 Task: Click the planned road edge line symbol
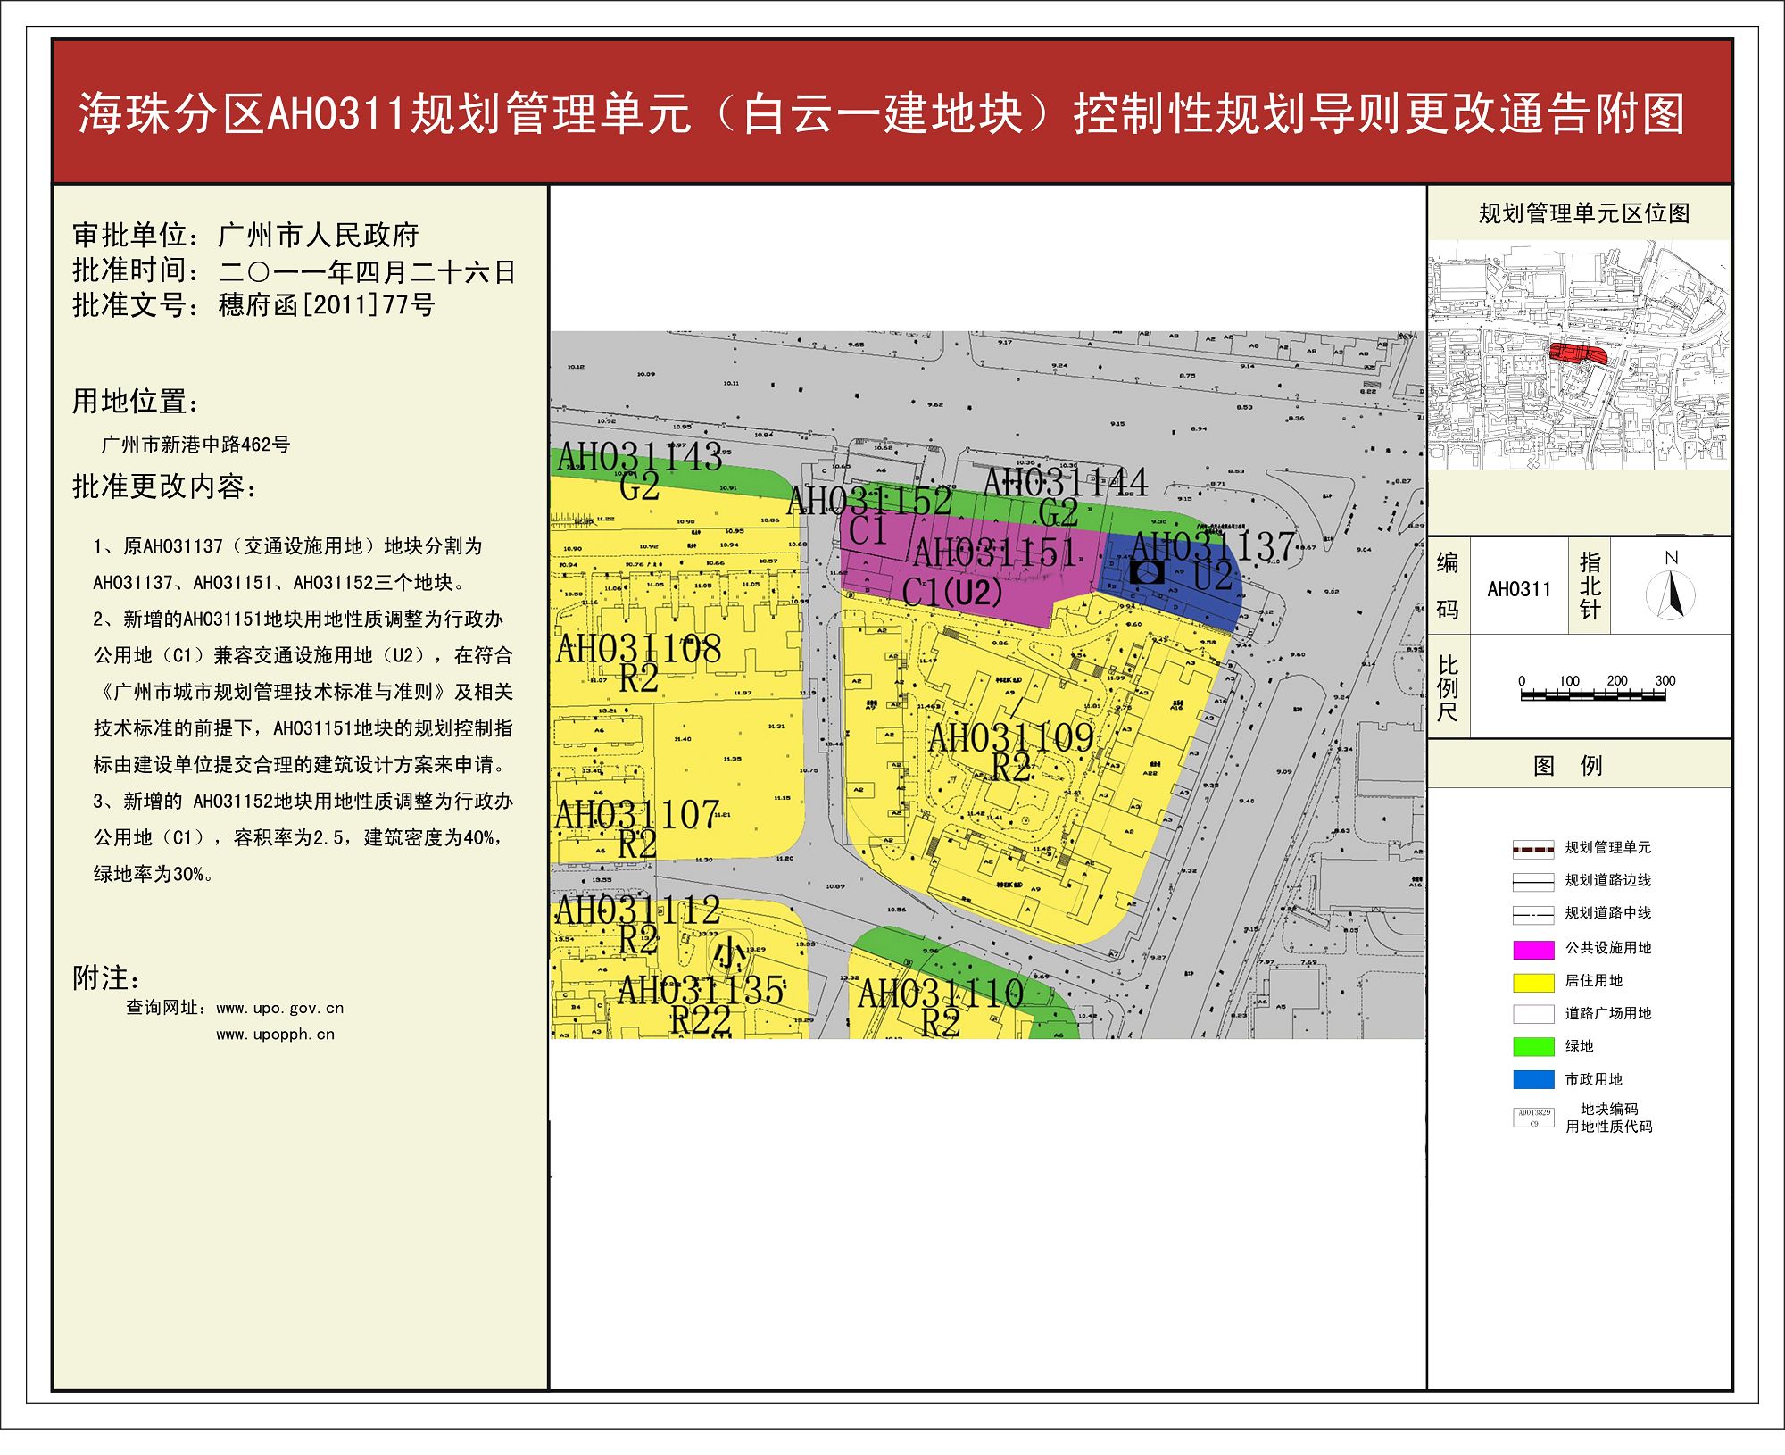(x=1533, y=882)
